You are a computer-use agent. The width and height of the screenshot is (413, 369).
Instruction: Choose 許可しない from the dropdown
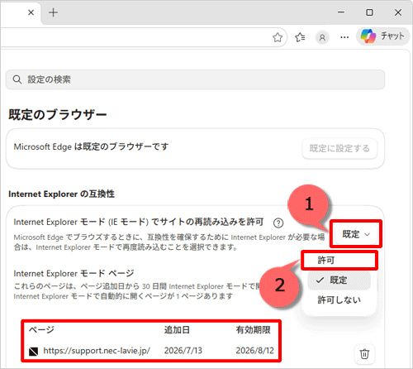coord(339,300)
